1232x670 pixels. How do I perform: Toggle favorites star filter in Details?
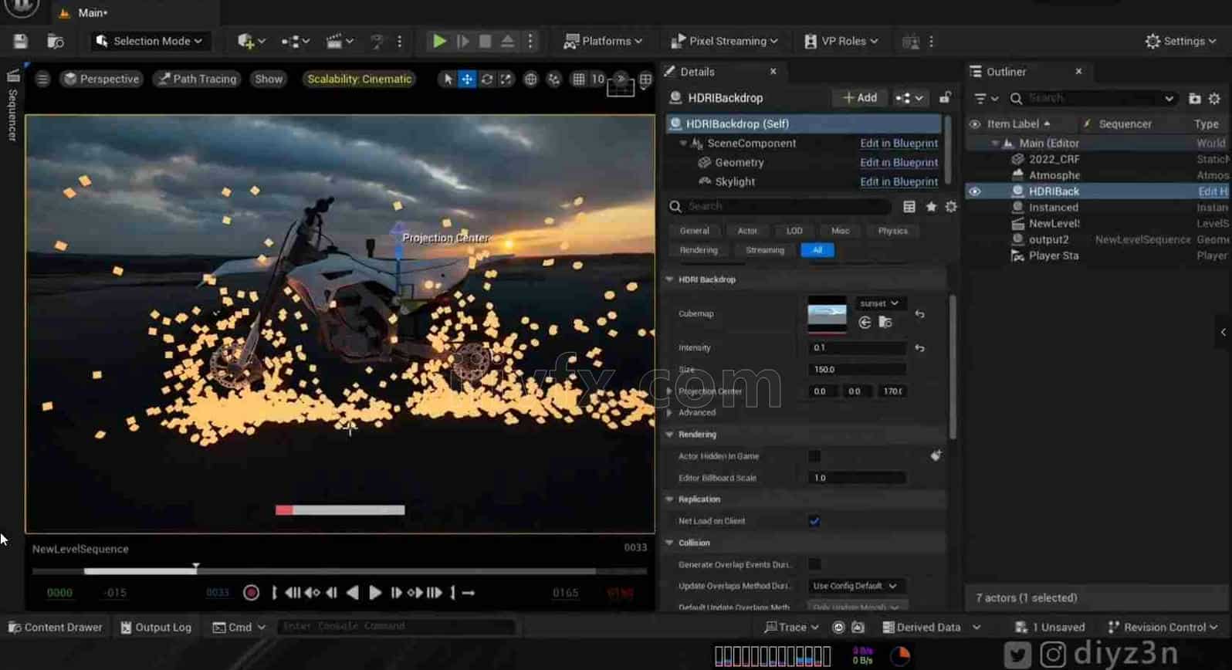tap(931, 206)
